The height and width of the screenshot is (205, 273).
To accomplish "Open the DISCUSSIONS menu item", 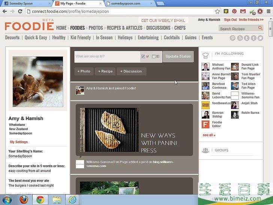I will click(x=158, y=28).
